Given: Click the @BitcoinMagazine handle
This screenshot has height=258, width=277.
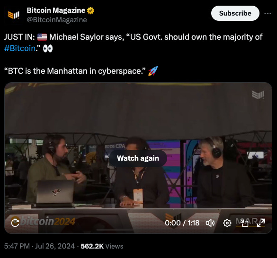Looking at the screenshot, I should click(x=57, y=20).
